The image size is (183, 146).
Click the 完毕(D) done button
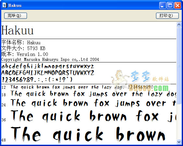16,16
